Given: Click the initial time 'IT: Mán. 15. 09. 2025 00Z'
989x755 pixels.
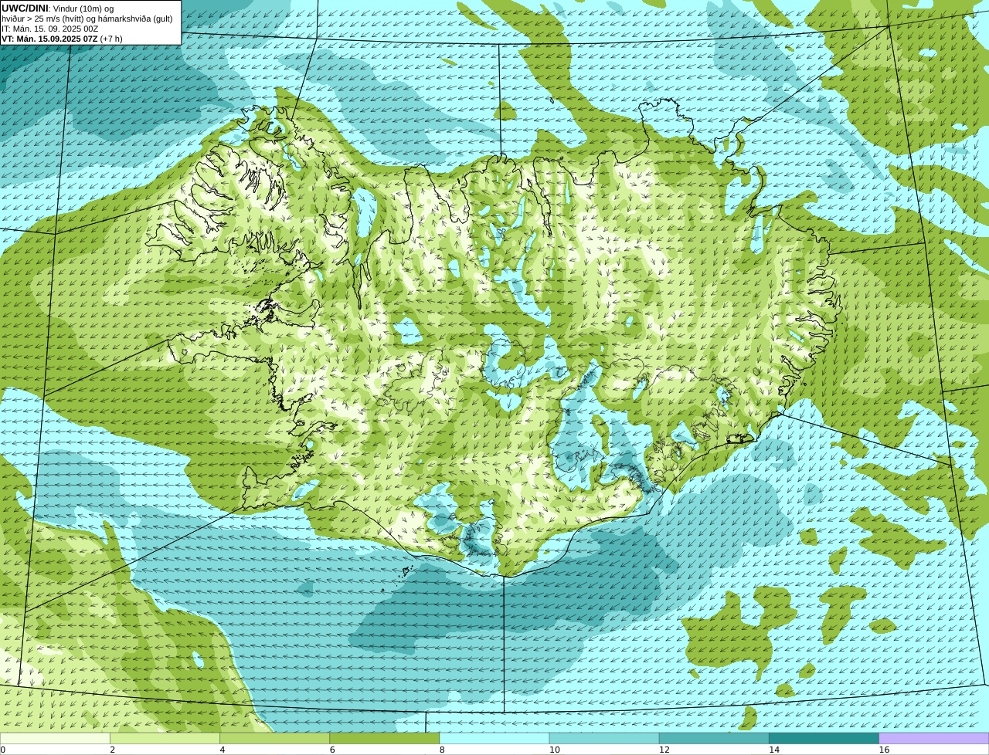Looking at the screenshot, I should tap(50, 29).
